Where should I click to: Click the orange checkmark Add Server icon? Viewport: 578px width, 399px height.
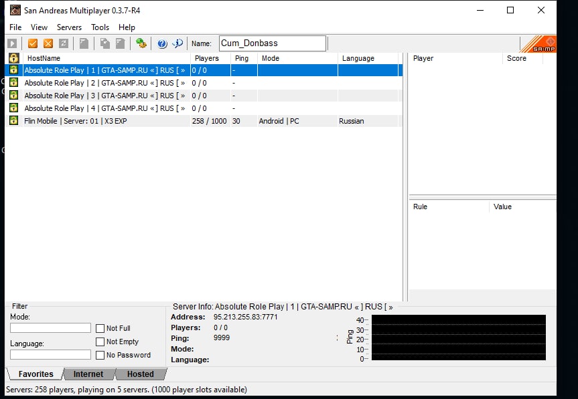(33, 43)
